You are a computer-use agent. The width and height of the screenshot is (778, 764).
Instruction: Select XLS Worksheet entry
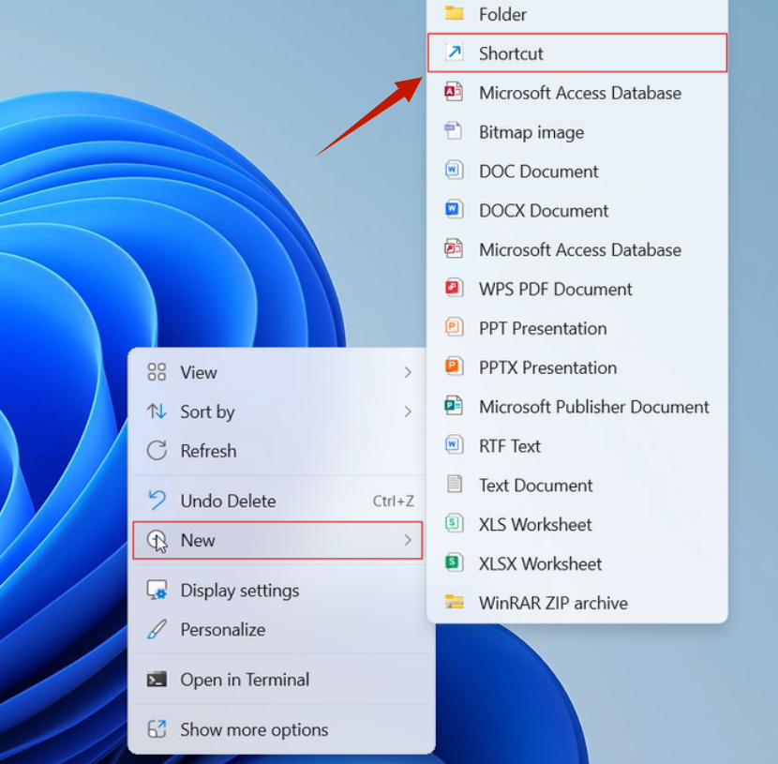(x=577, y=524)
